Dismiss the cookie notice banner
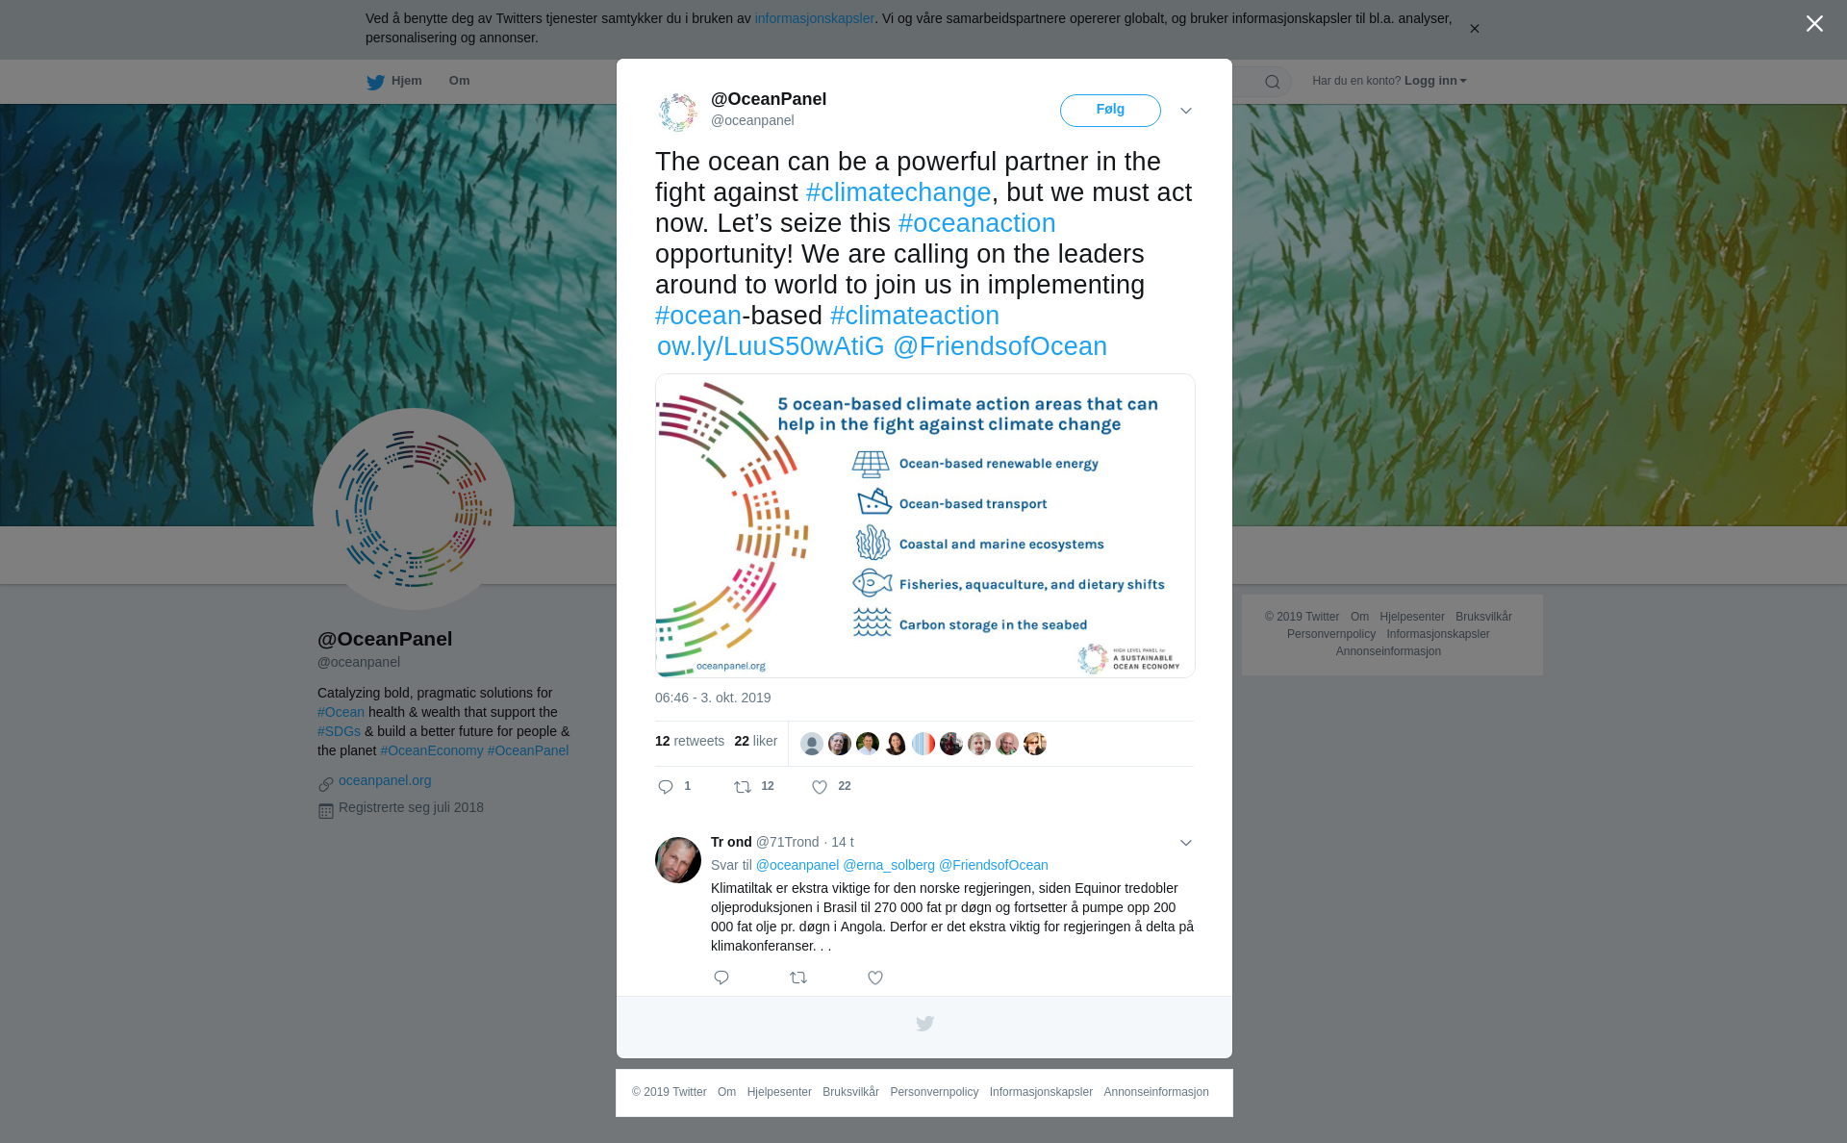The height and width of the screenshot is (1143, 1847). 1474,29
